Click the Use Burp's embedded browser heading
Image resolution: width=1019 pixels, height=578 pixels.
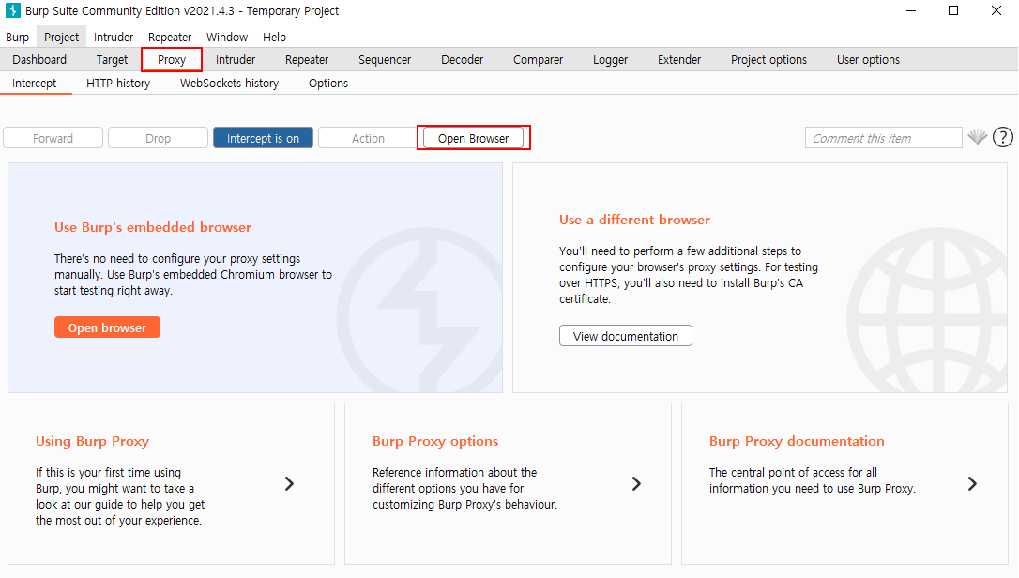[x=153, y=228]
